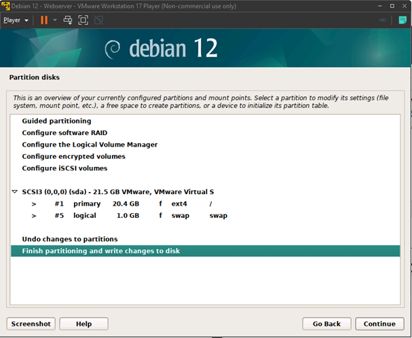Open the Player menu

tap(15, 20)
